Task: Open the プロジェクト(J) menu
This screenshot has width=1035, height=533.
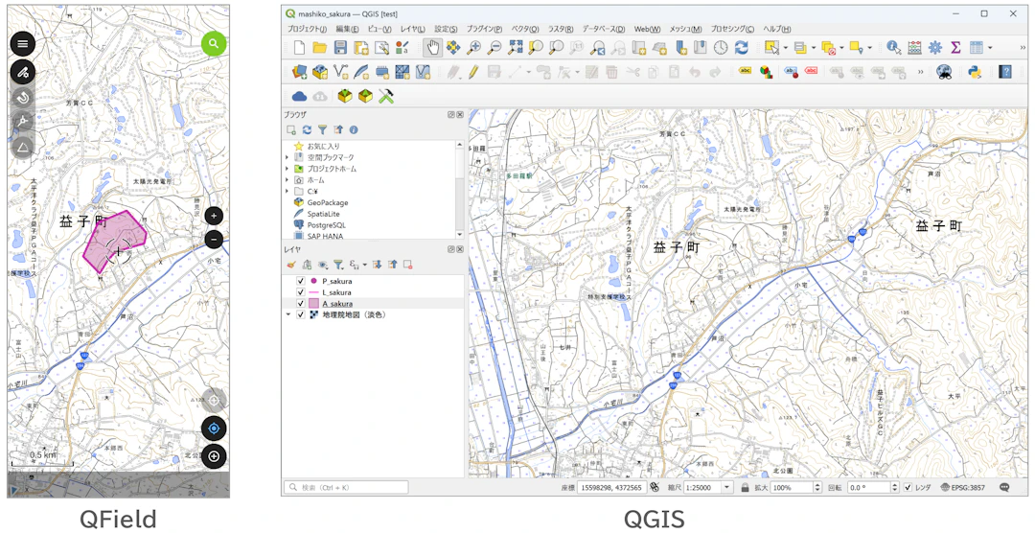Action: coord(307,29)
